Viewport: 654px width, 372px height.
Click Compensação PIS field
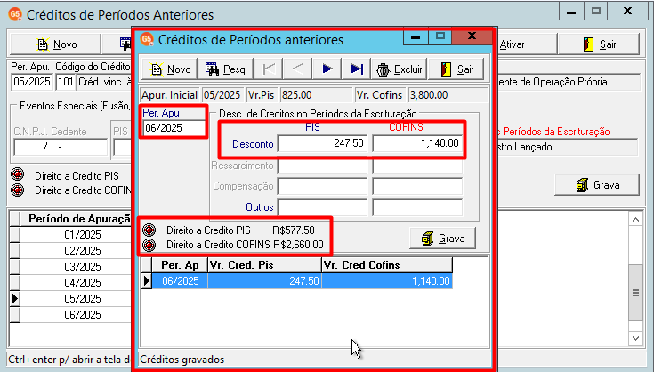point(322,186)
